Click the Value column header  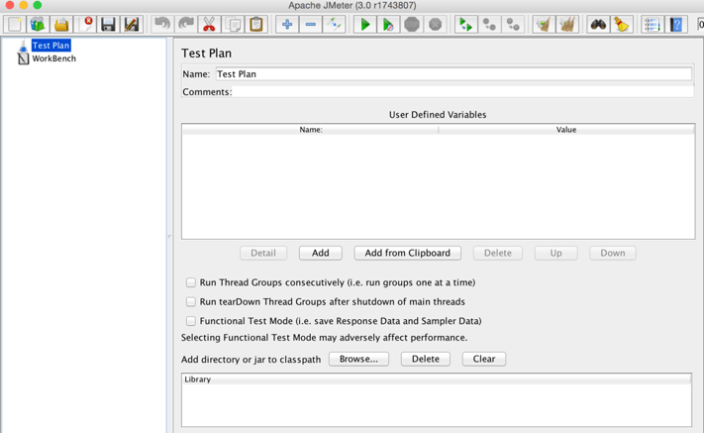pyautogui.click(x=566, y=130)
